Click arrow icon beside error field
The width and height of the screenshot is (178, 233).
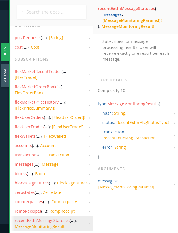click(175, 148)
